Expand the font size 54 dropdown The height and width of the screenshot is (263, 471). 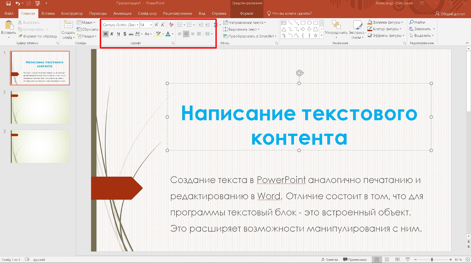(x=151, y=25)
